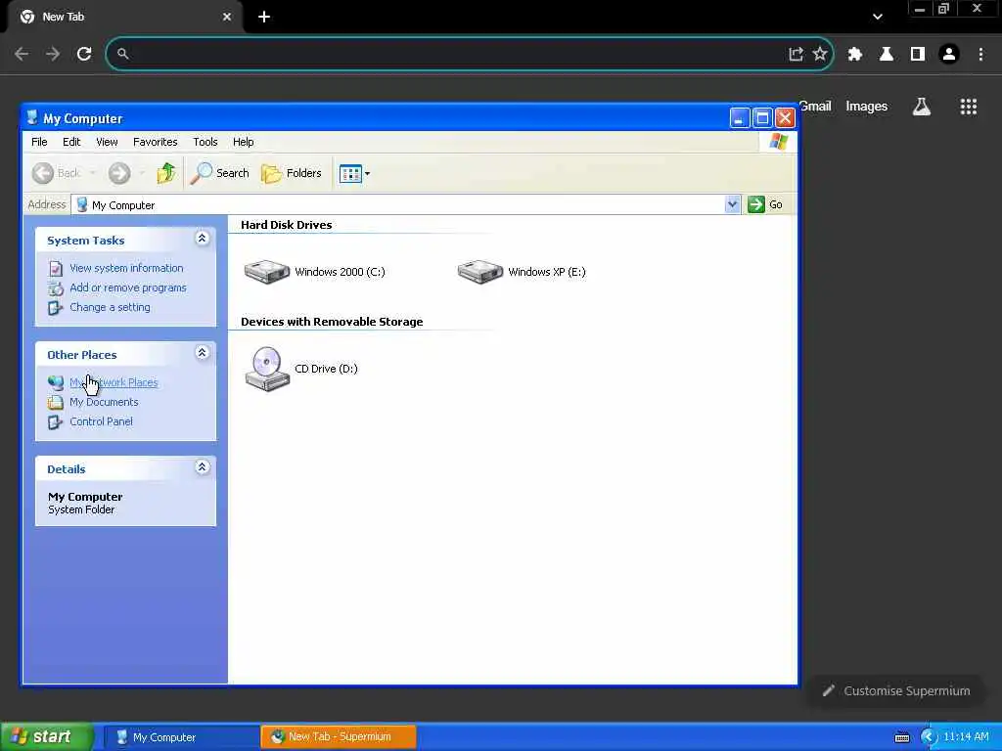
Task: Click the flask icon in browser toolbar
Action: coord(887,54)
